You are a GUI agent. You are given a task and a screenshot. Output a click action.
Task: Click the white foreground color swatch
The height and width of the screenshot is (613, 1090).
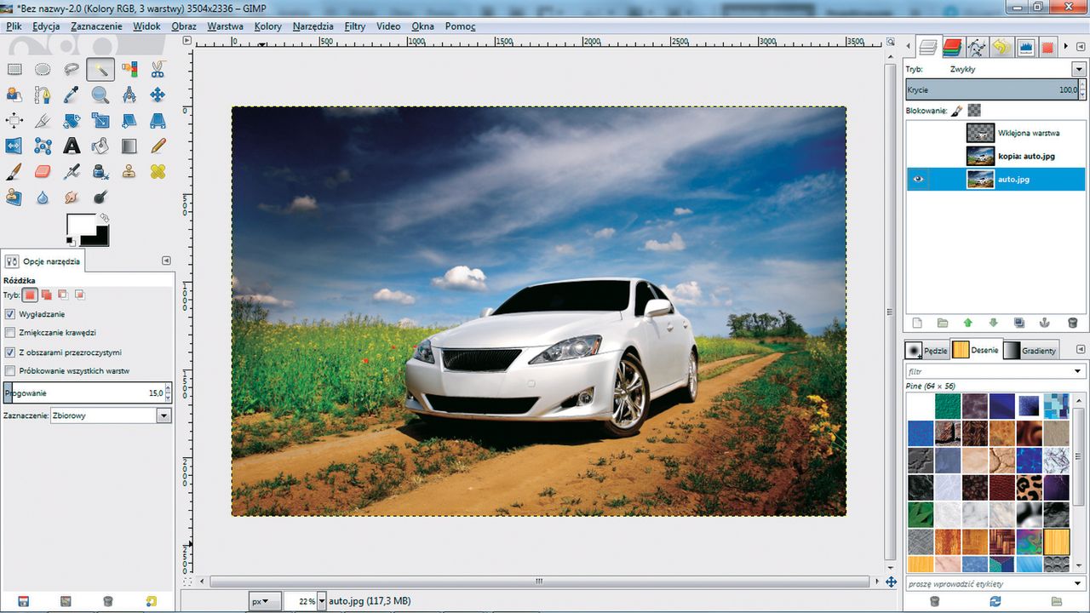(82, 224)
